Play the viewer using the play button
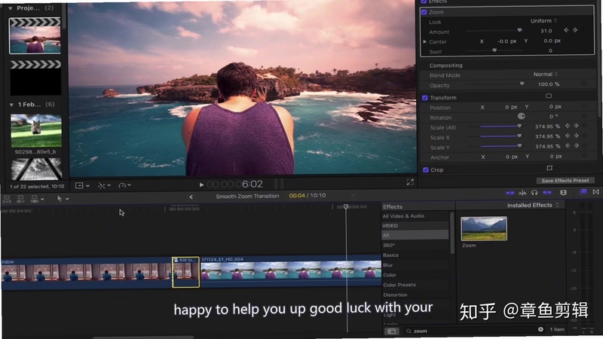The height and width of the screenshot is (339, 603). point(201,185)
